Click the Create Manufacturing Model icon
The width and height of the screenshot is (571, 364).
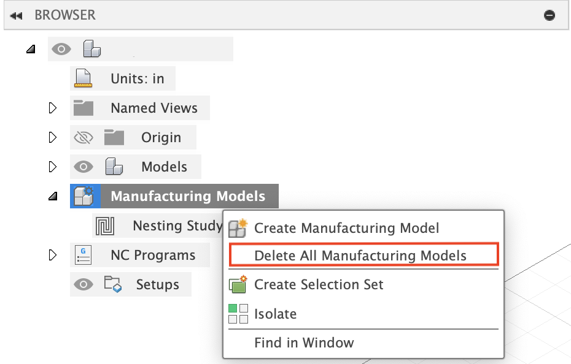click(237, 228)
